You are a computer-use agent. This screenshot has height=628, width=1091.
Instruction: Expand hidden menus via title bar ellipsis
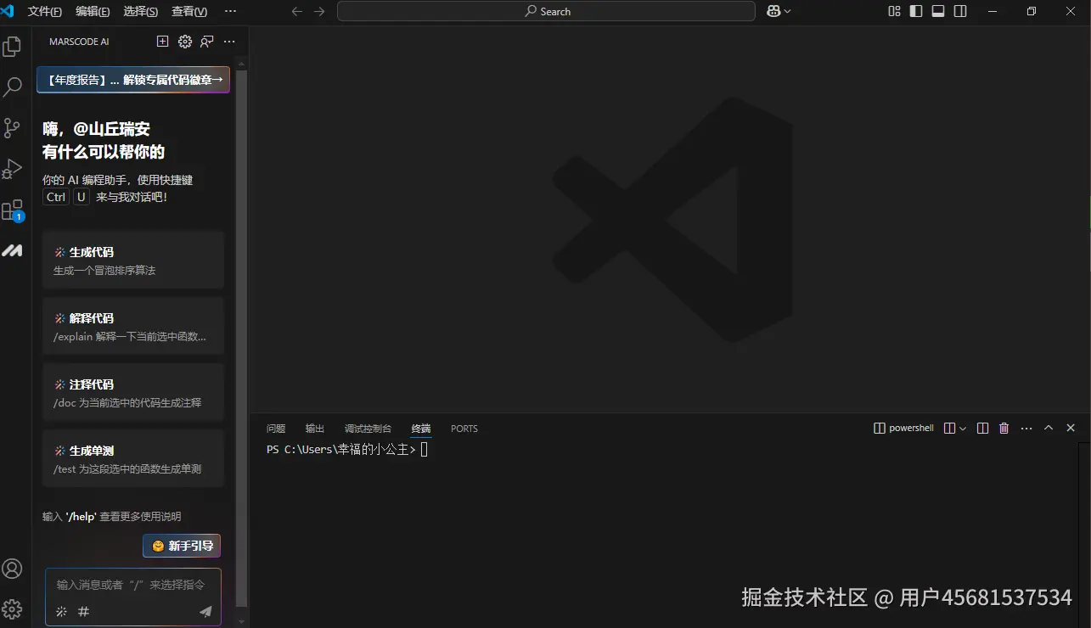[x=230, y=11]
